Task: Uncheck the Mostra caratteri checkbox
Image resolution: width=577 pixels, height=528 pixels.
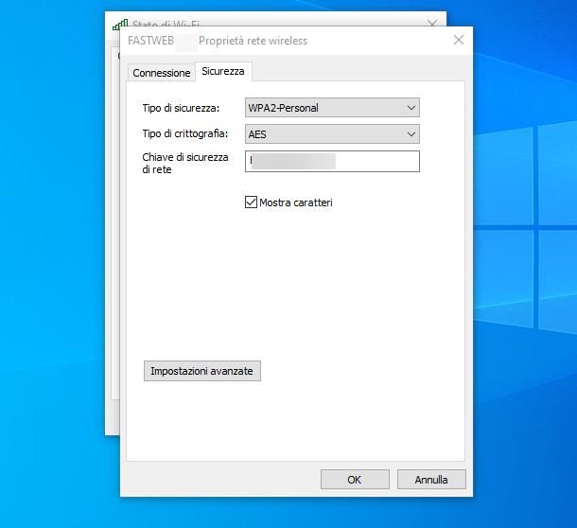Action: [251, 202]
